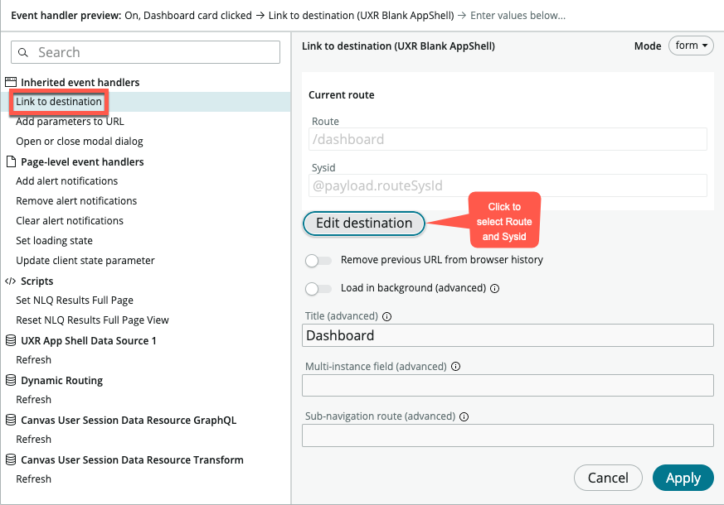Click the Page-level event handlers page icon
This screenshot has width=724, height=505.
tap(12, 161)
